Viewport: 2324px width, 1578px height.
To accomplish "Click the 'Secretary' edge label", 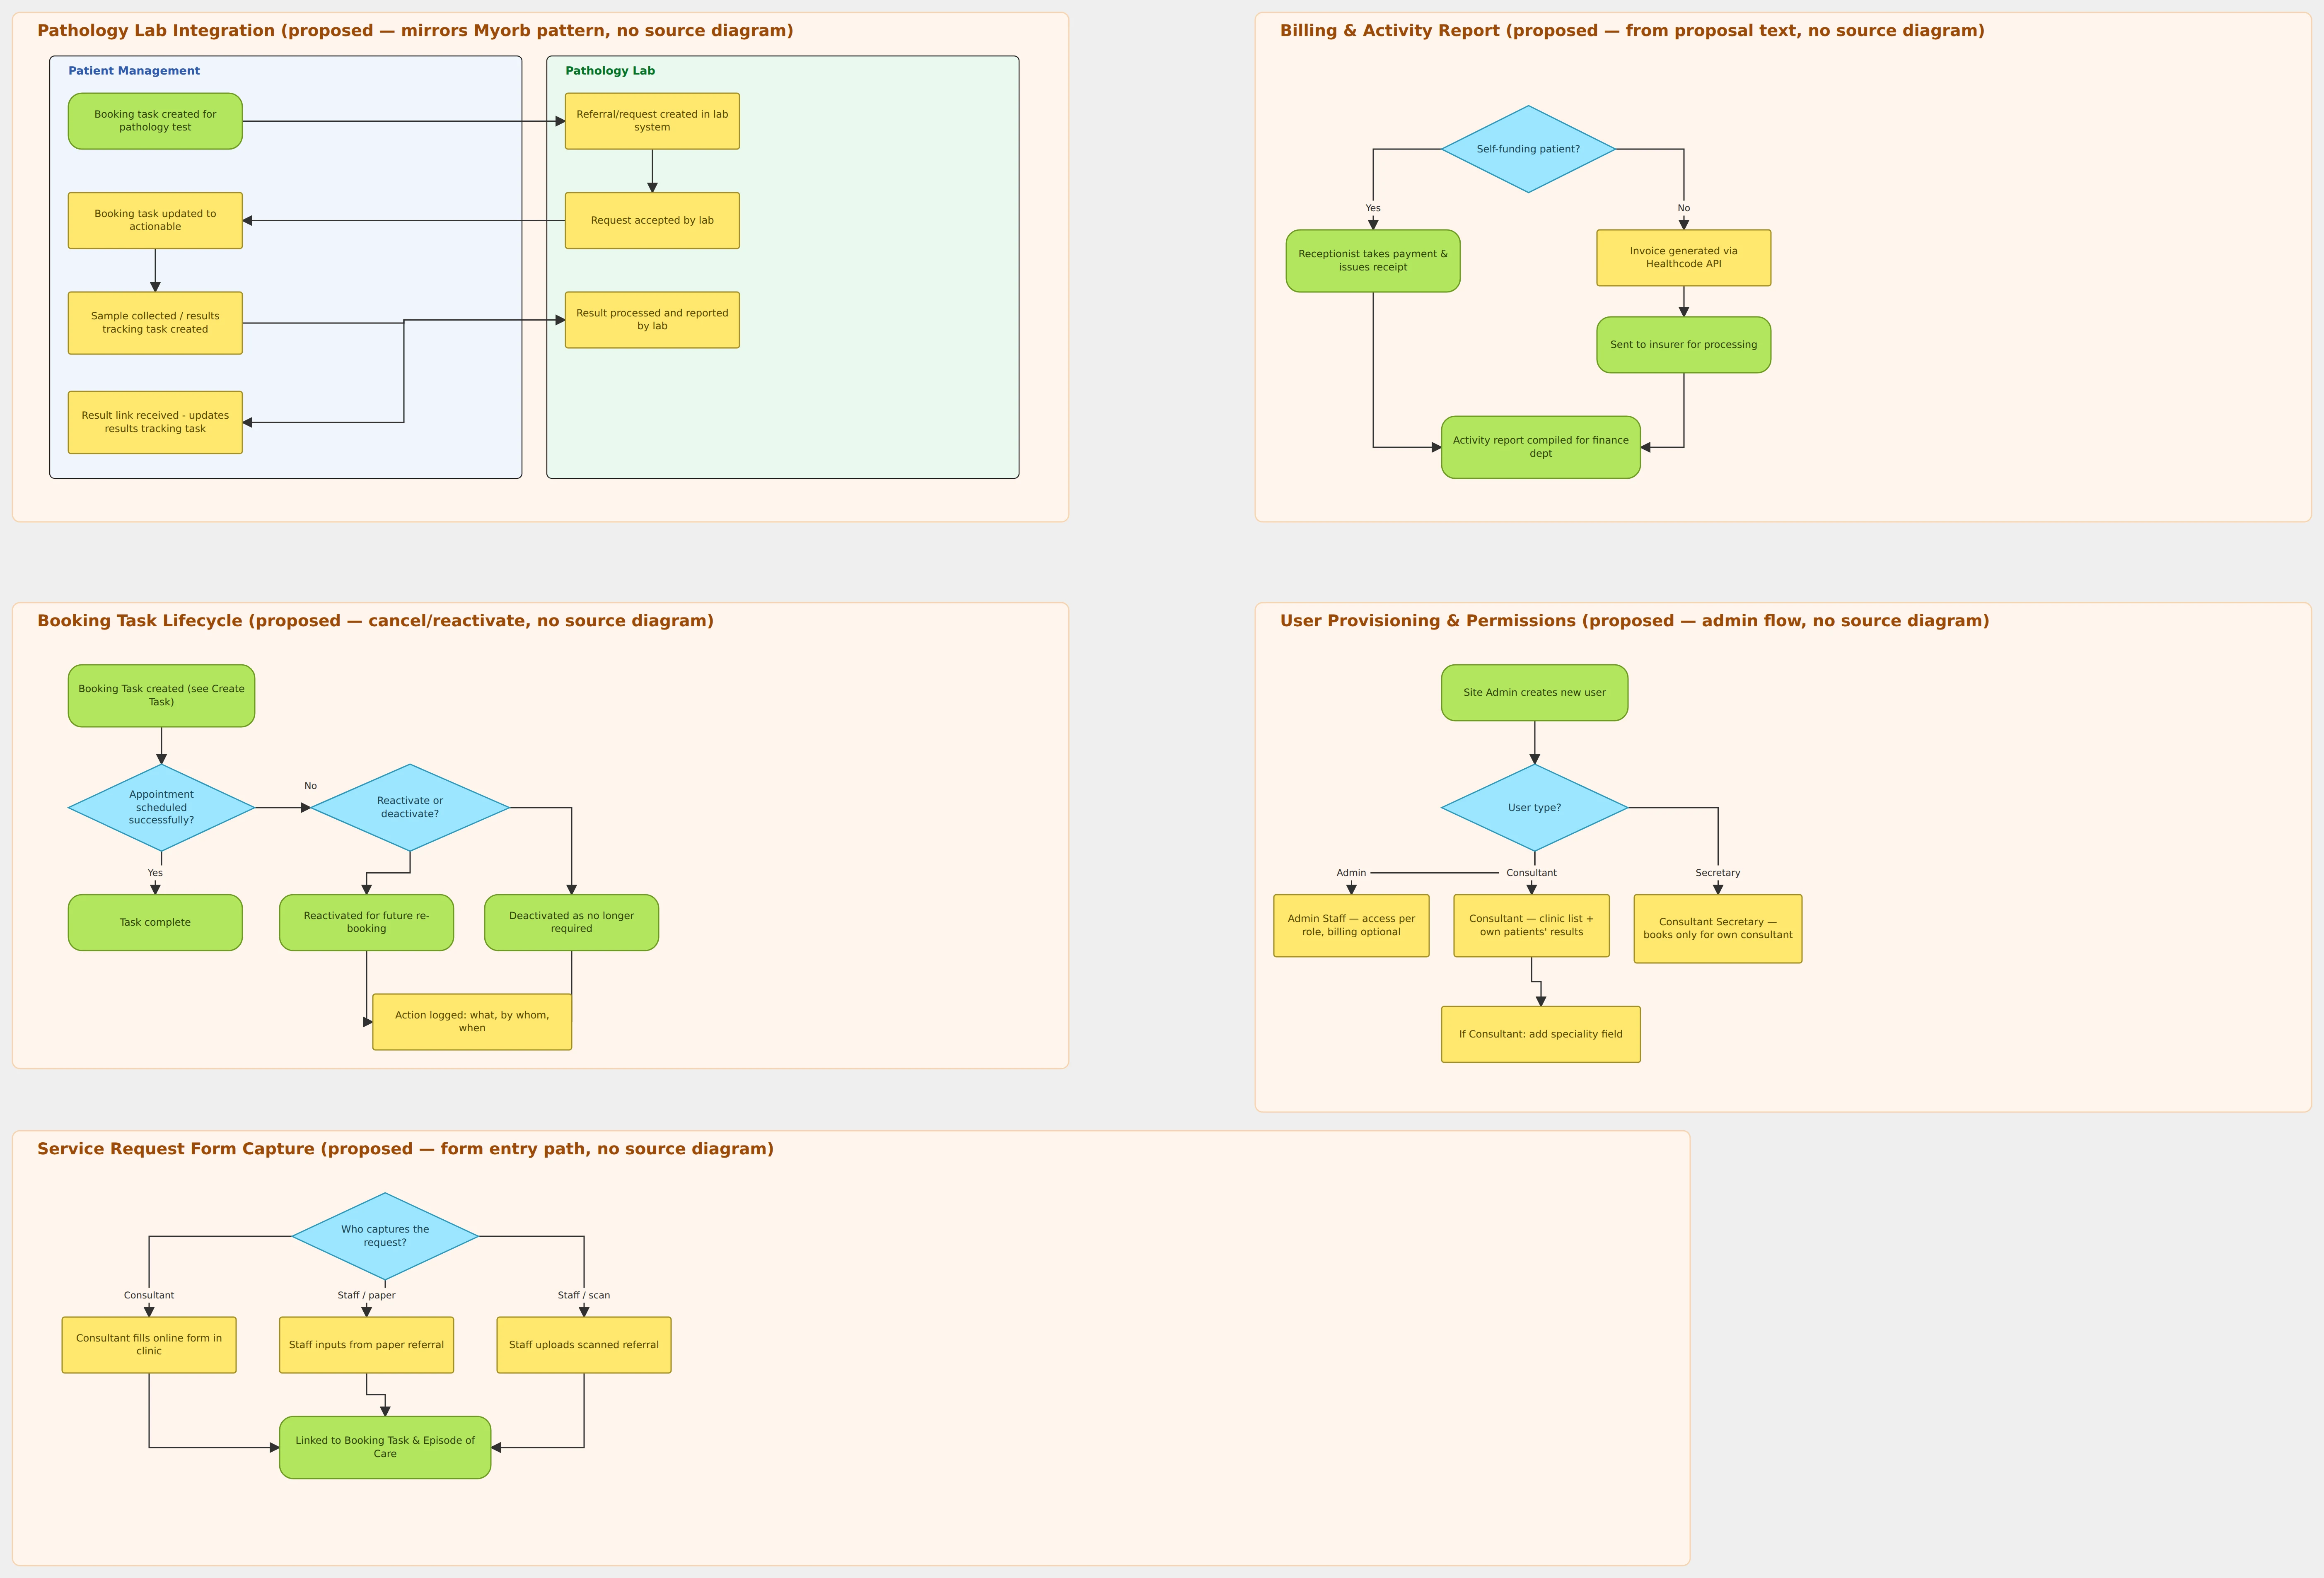I will [x=1717, y=873].
